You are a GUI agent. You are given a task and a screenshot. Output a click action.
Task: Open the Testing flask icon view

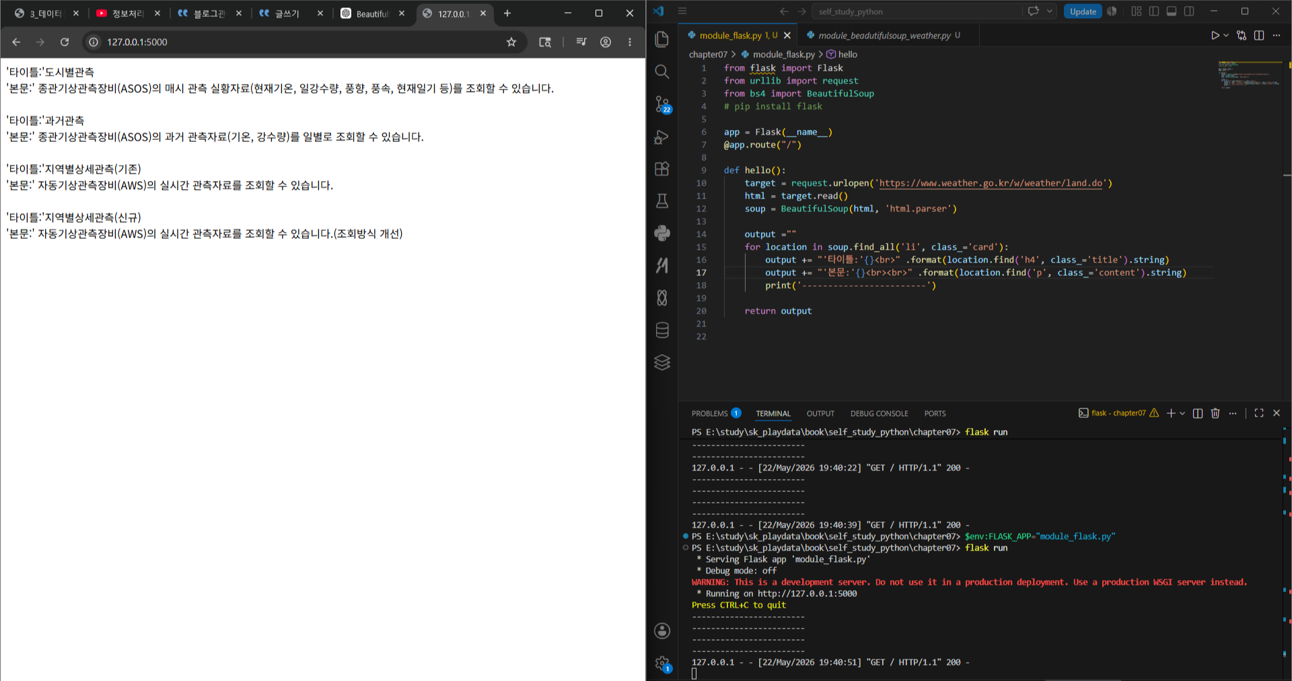[x=662, y=201]
